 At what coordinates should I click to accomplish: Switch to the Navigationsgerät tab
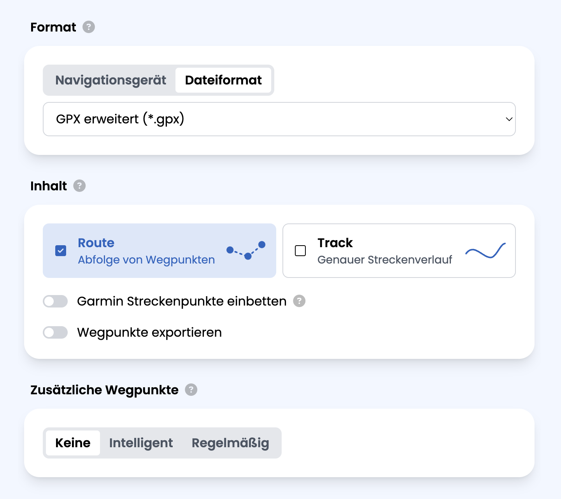pos(110,80)
